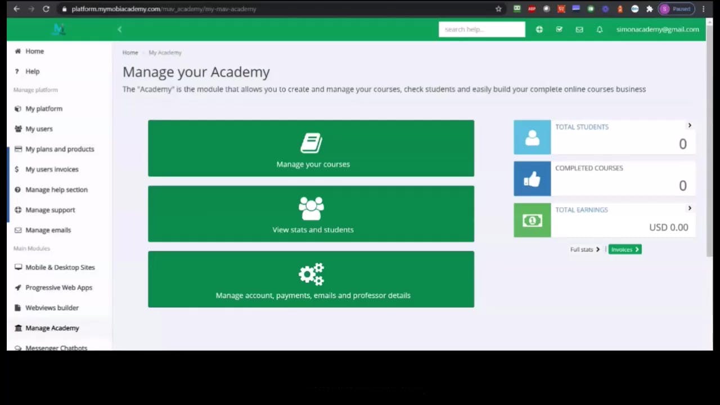Bookmark this page with the star icon
Viewport: 720px width, 405px height.
(498, 9)
